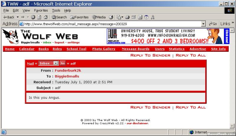The image size is (236, 136).
Task: Click the History toolbar icon
Action: [111, 17]
